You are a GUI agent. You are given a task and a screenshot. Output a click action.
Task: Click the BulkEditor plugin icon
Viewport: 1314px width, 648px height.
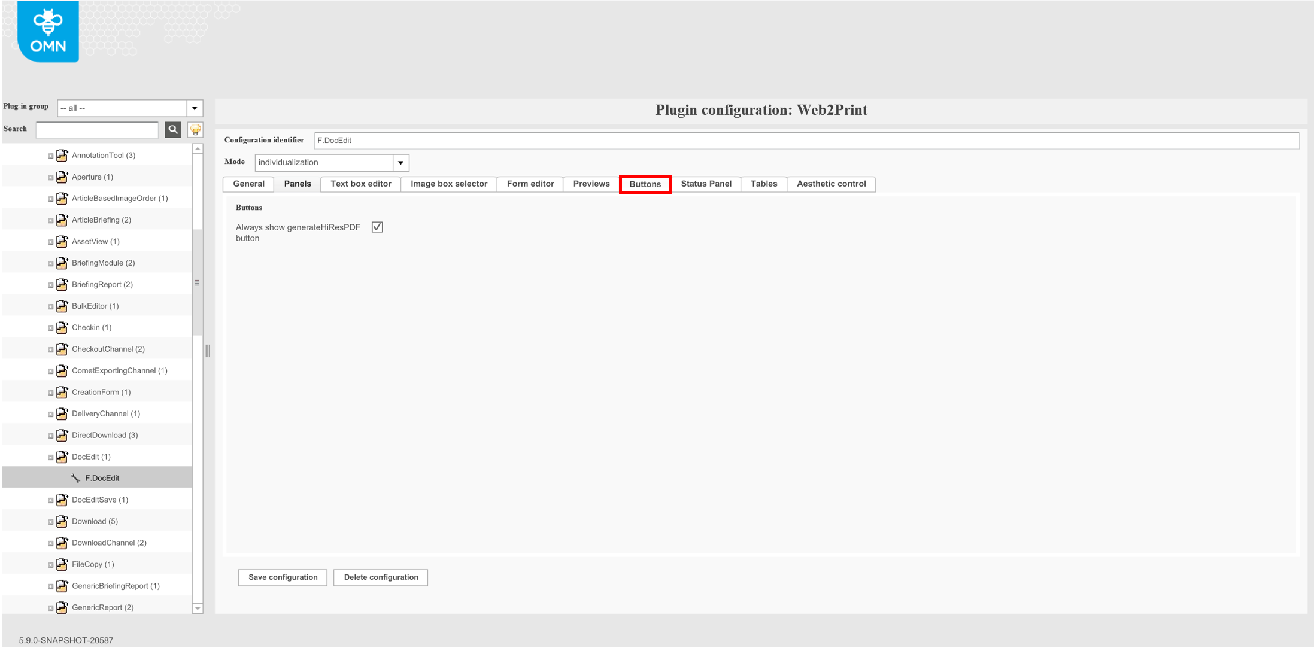(62, 306)
